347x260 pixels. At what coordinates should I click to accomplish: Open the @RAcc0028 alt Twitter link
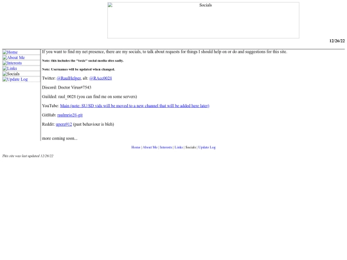point(100,78)
